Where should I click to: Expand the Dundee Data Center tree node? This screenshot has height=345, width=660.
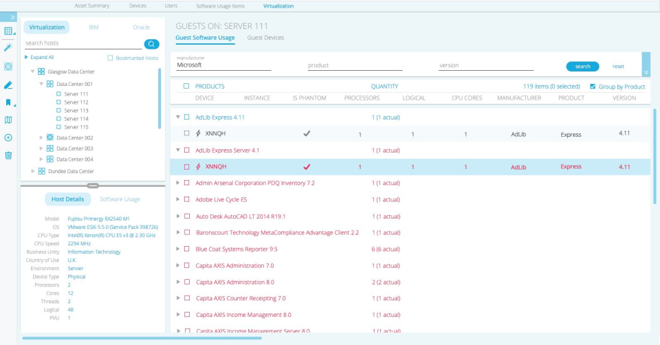pos(33,171)
